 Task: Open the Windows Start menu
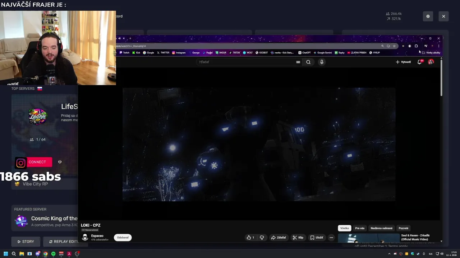[6, 254]
